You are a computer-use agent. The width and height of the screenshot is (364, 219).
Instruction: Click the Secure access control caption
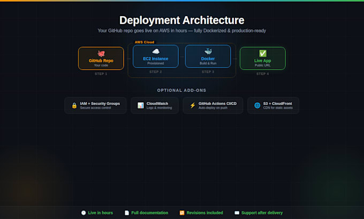point(96,108)
